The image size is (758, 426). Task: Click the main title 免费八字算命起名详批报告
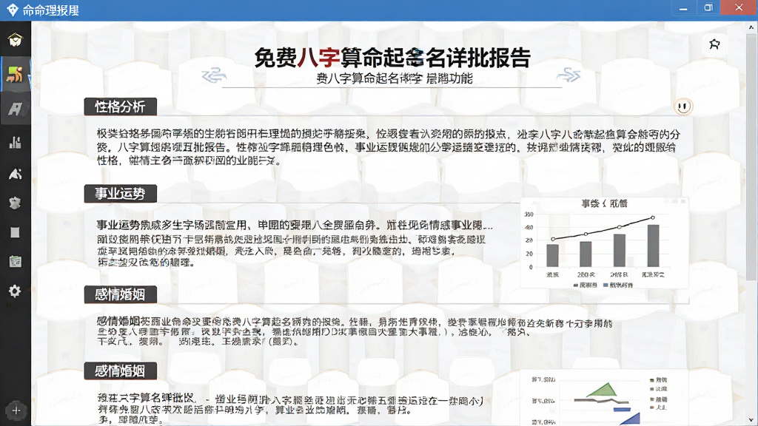tap(392, 58)
